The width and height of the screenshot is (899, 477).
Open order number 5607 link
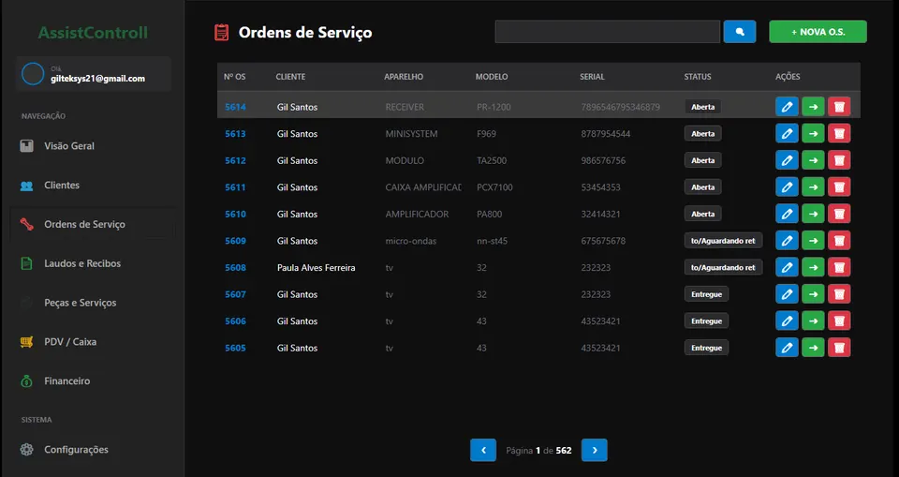click(235, 294)
